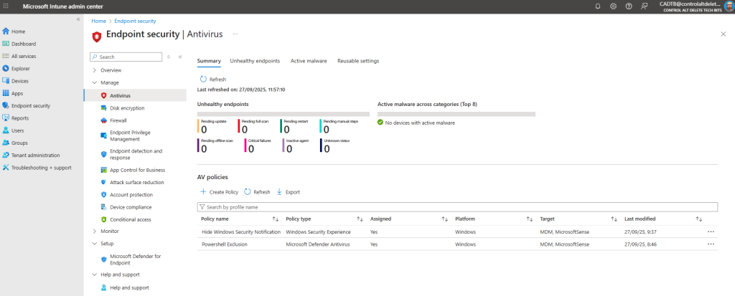The height and width of the screenshot is (296, 735).
Task: Open Reports in left navigation
Action: pyautogui.click(x=19, y=118)
